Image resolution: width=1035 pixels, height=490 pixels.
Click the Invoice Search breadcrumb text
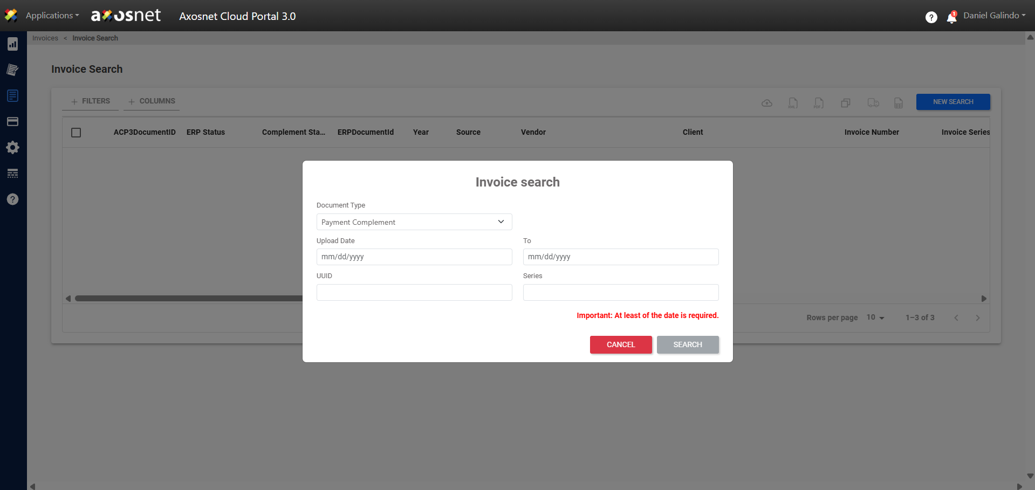95,38
